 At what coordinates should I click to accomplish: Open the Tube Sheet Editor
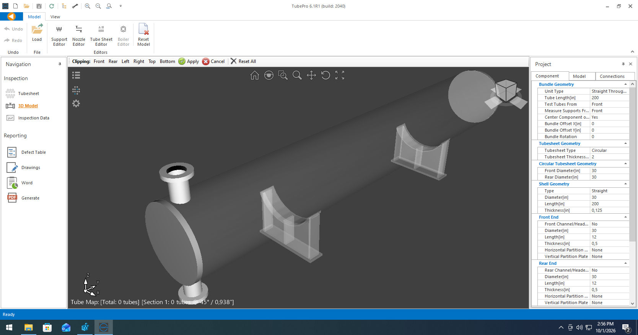click(x=101, y=35)
